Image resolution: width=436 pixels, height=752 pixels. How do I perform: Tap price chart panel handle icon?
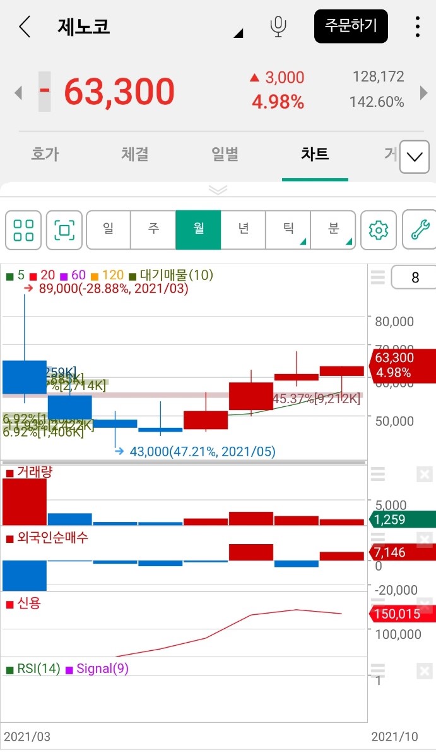click(377, 277)
